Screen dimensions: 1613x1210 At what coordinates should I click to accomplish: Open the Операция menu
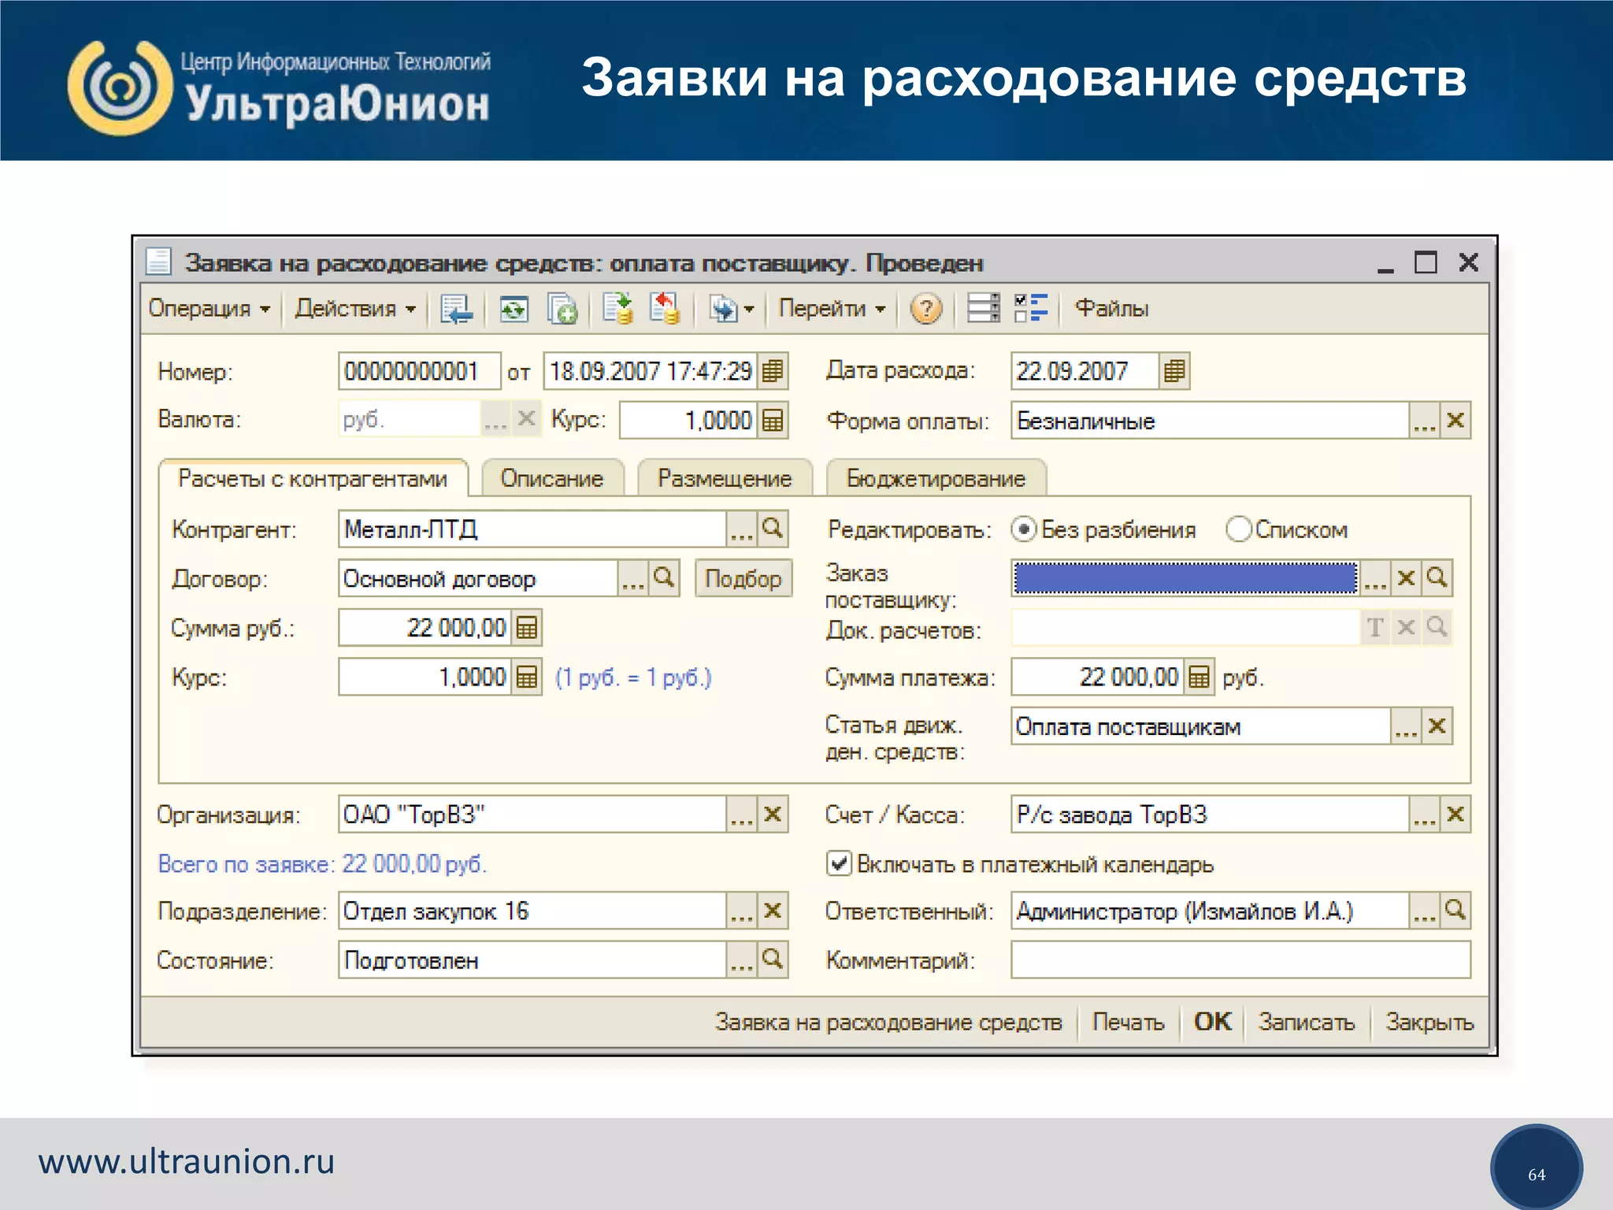point(209,308)
